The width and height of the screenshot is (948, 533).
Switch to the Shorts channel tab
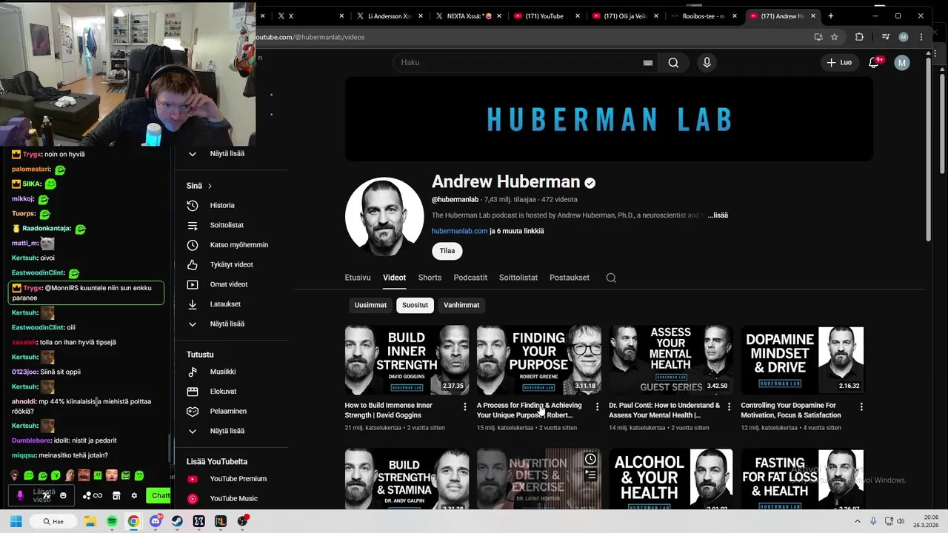click(430, 278)
